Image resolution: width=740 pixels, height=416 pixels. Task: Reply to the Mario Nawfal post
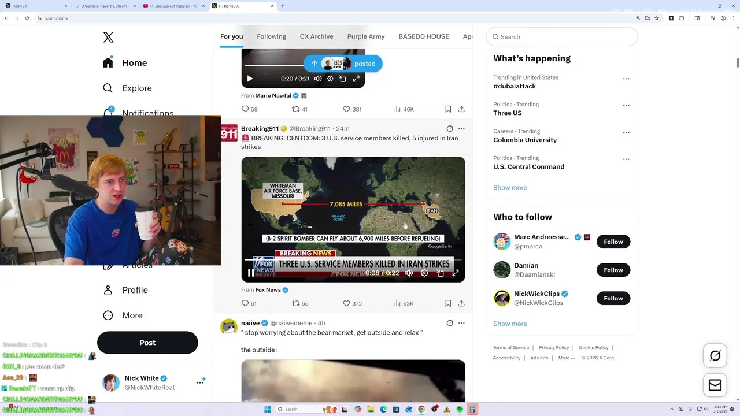click(x=249, y=109)
